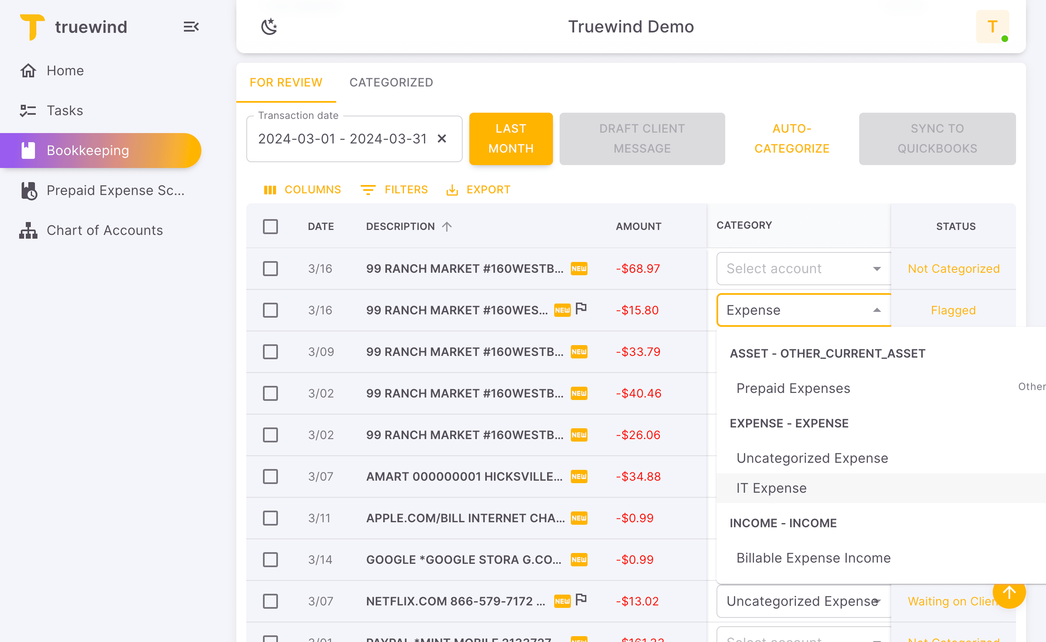This screenshot has width=1046, height=642.
Task: Open Chart of Accounts from the sidebar
Action: pyautogui.click(x=104, y=230)
